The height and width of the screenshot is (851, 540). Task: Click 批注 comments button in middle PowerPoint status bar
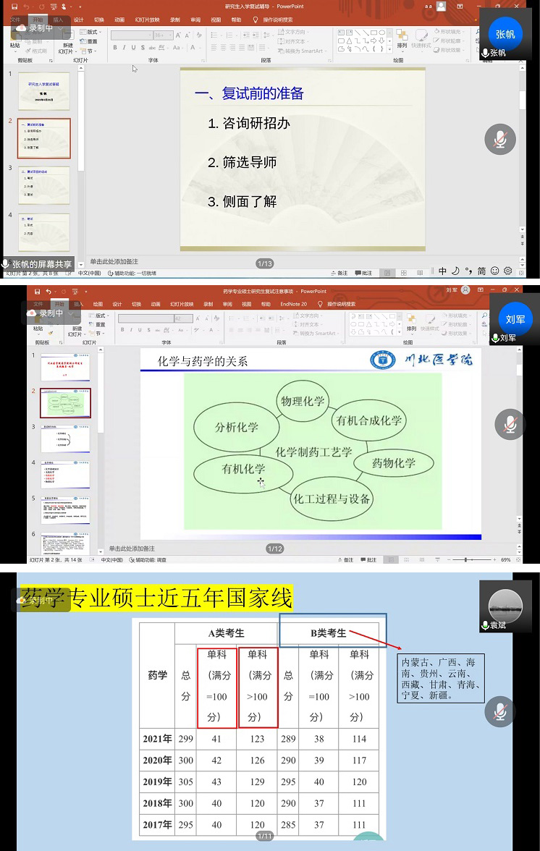click(367, 559)
